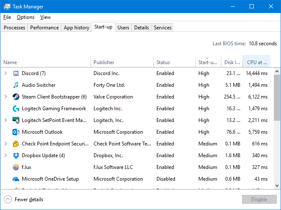Click the Discord app icon
Viewport: 281px width, 210px height.
point(16,73)
